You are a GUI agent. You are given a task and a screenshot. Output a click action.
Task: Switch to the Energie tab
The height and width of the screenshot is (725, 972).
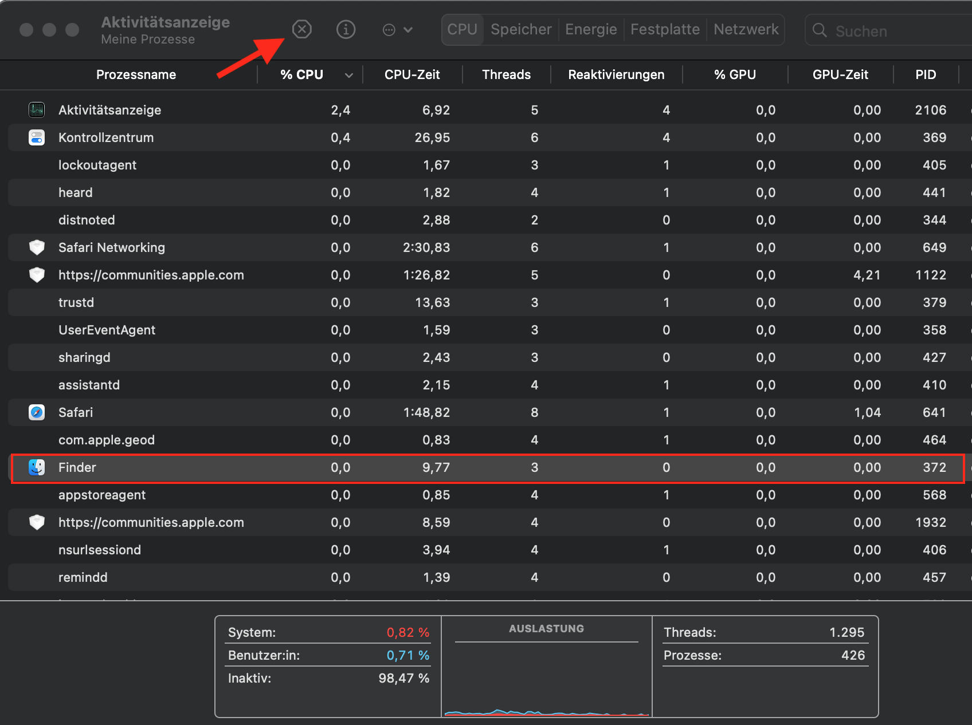pyautogui.click(x=591, y=29)
